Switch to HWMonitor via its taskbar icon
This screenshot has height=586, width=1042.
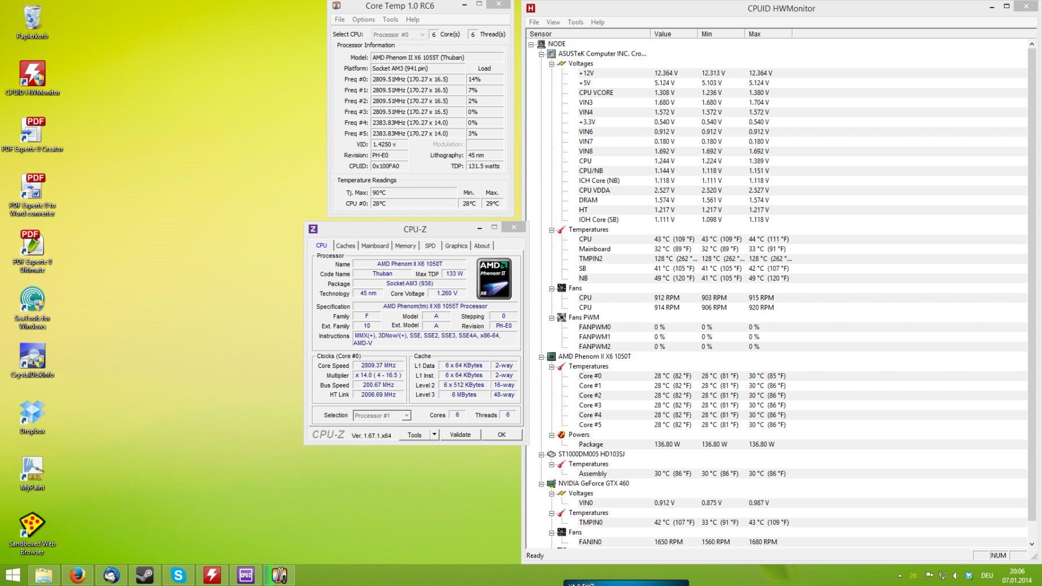click(212, 575)
